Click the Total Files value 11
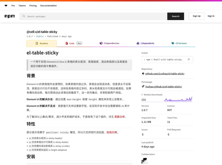 pos(169,122)
